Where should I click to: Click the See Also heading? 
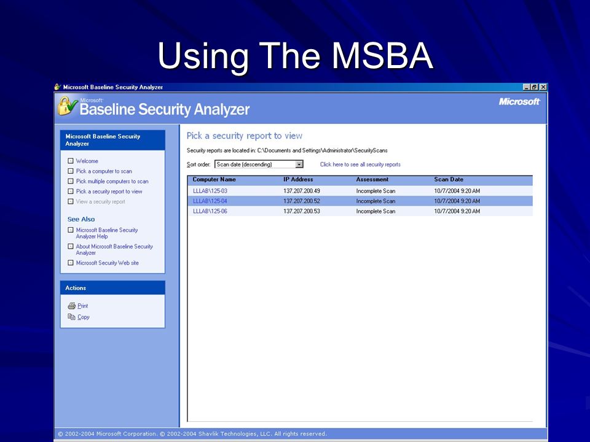click(x=81, y=219)
